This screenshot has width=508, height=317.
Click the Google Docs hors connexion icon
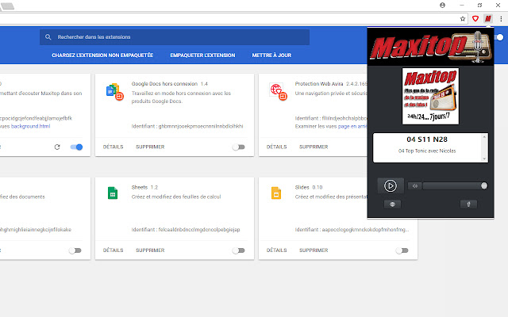(x=114, y=92)
